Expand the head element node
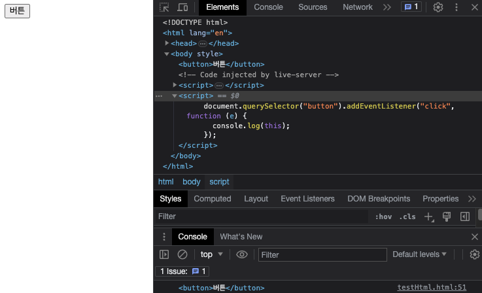This screenshot has width=482, height=293. click(x=167, y=43)
